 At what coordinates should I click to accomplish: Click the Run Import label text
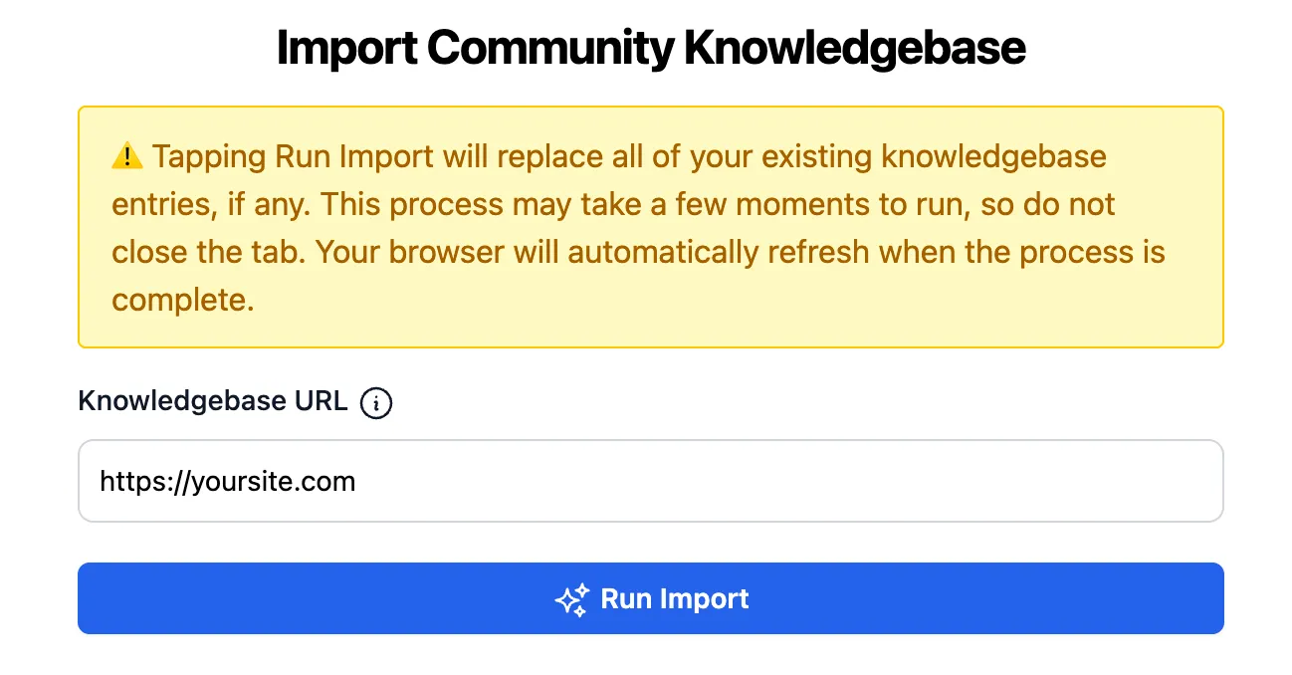point(675,598)
